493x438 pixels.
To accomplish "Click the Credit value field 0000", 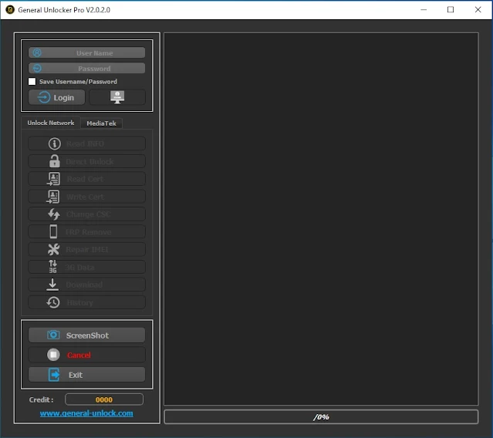I will coord(104,399).
